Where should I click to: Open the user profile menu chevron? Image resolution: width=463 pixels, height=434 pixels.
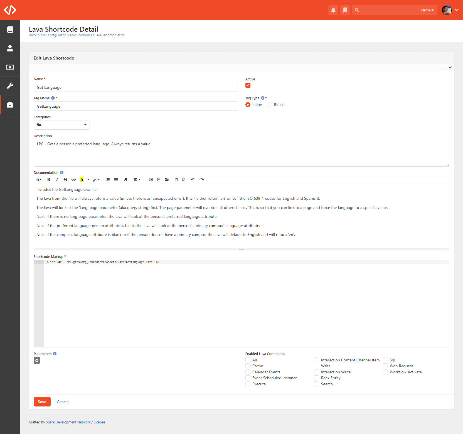pyautogui.click(x=457, y=10)
